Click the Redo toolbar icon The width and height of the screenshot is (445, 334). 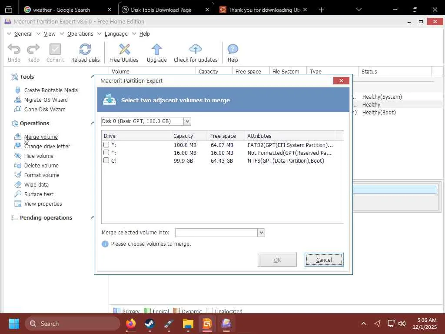click(x=33, y=50)
